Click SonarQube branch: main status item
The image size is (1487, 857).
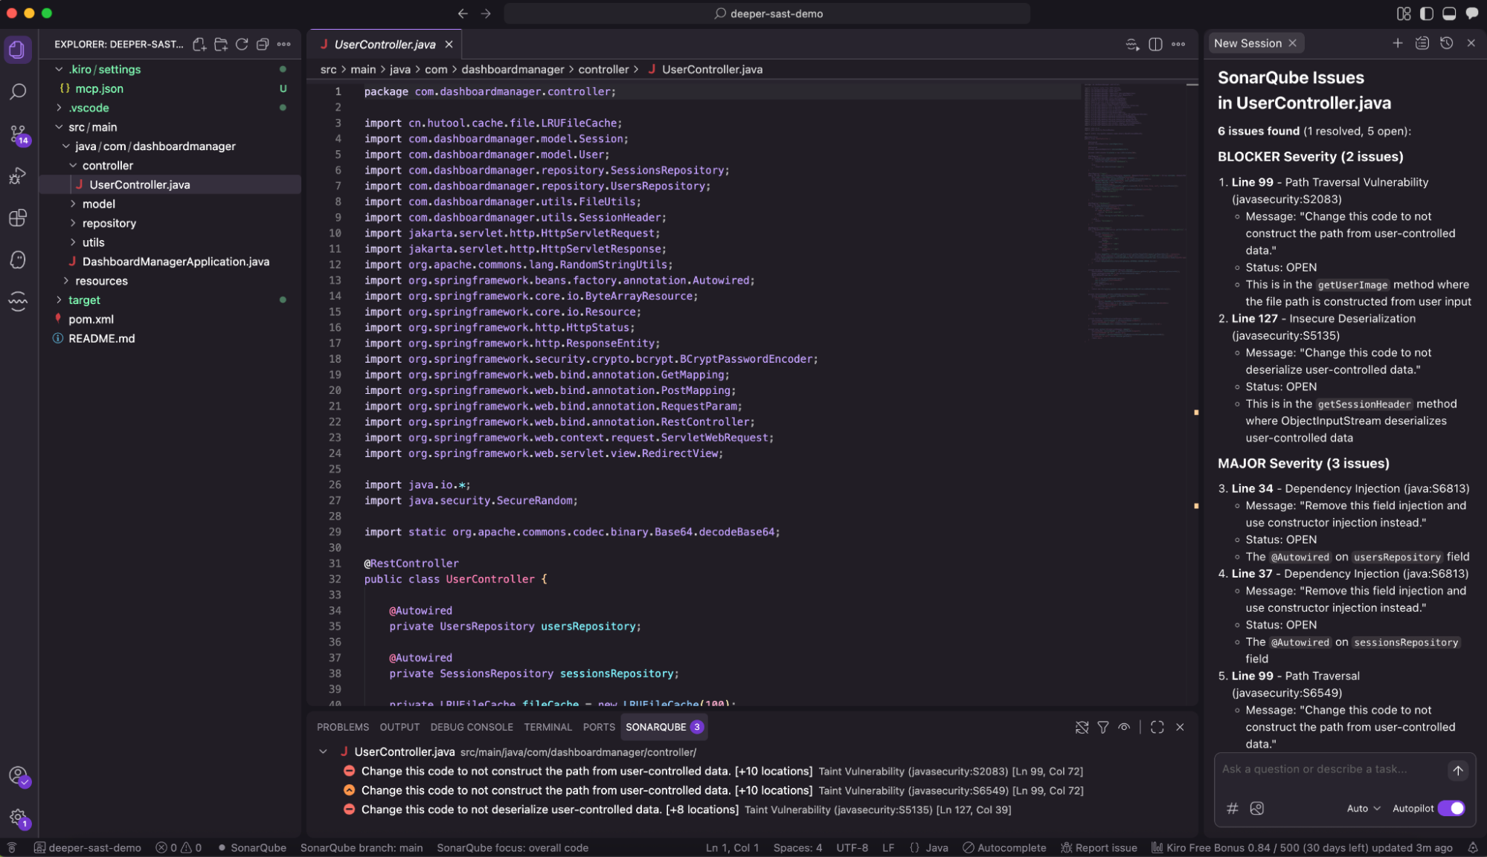(x=362, y=847)
